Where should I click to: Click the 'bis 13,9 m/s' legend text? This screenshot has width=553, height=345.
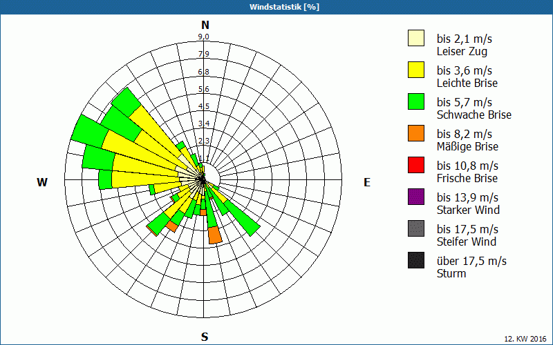(468, 197)
